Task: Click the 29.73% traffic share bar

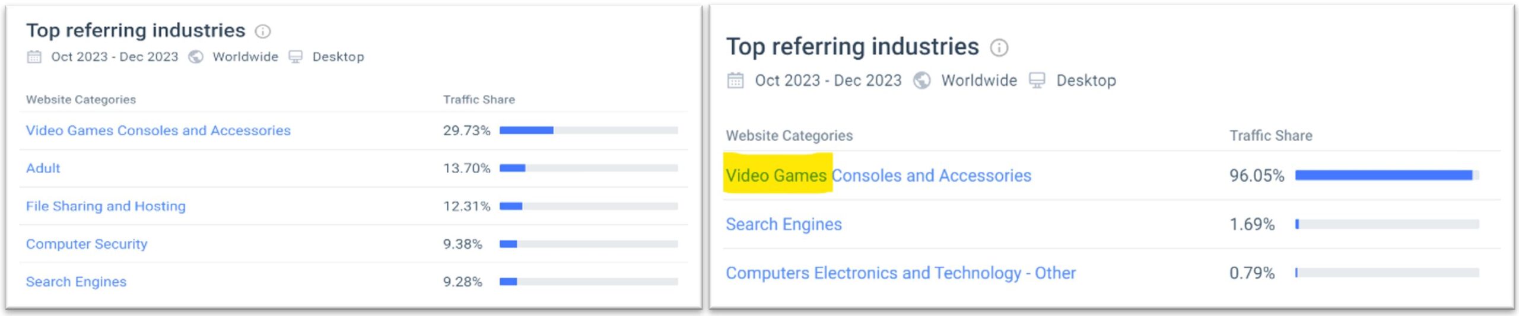Action: 589,130
